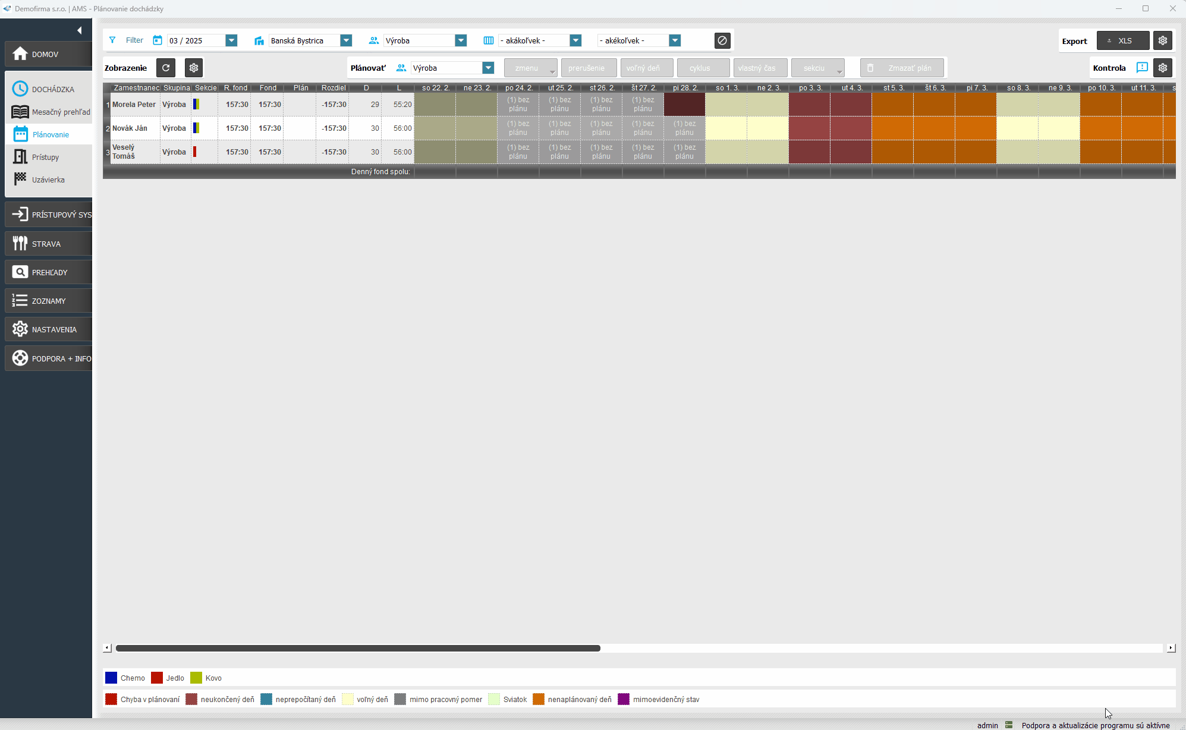Viewport: 1186px width, 730px height.
Task: Click the Chemo blue color swatch
Action: click(x=111, y=678)
